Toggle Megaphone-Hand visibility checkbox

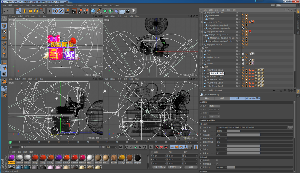[237, 44]
